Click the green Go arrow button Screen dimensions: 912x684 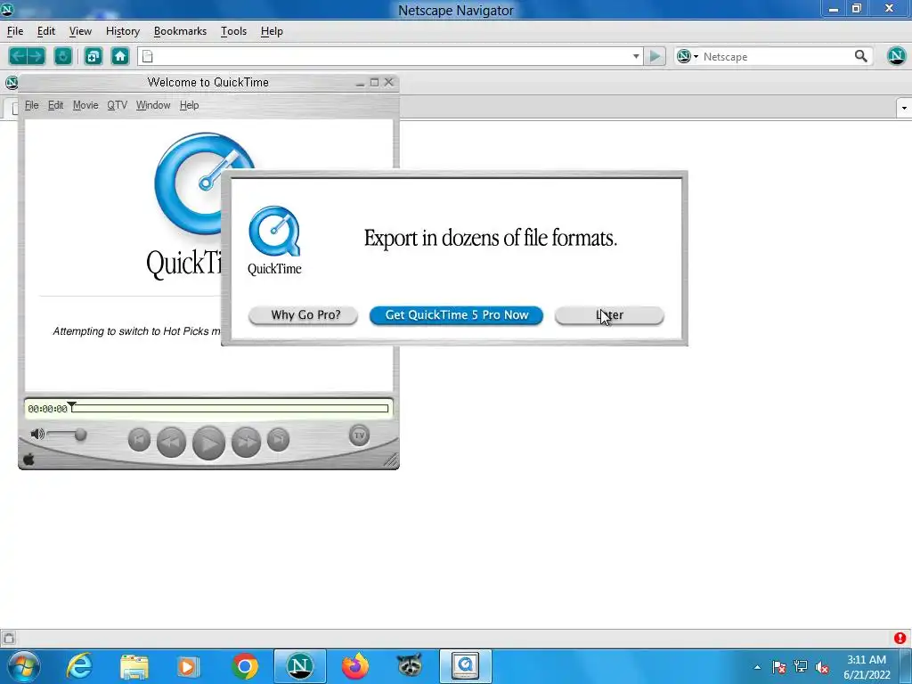[655, 56]
